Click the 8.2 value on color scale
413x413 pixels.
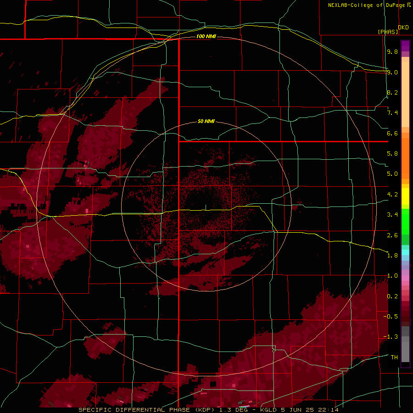tap(392, 92)
